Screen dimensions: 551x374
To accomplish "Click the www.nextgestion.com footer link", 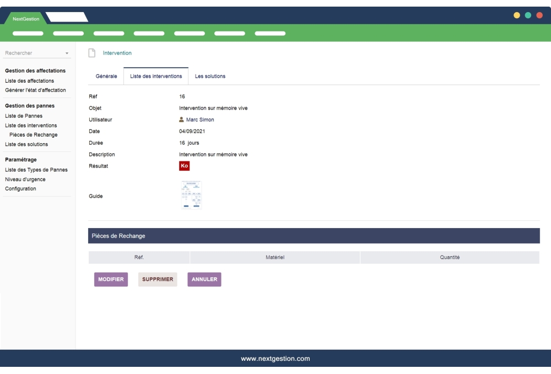I will [x=275, y=358].
